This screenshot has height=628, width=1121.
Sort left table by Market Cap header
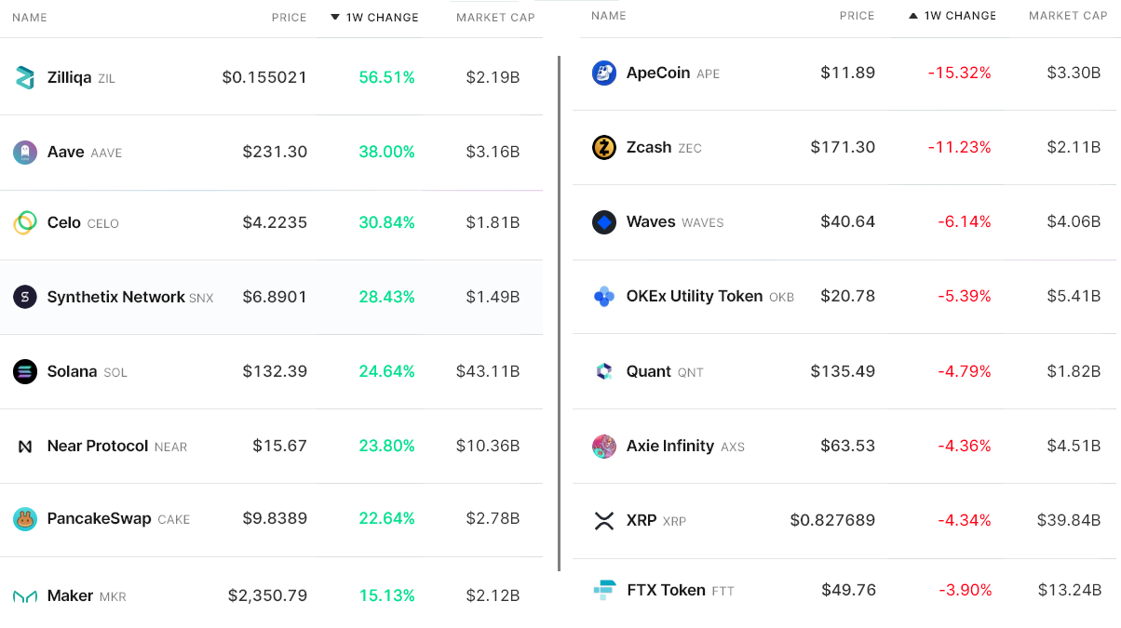click(495, 18)
